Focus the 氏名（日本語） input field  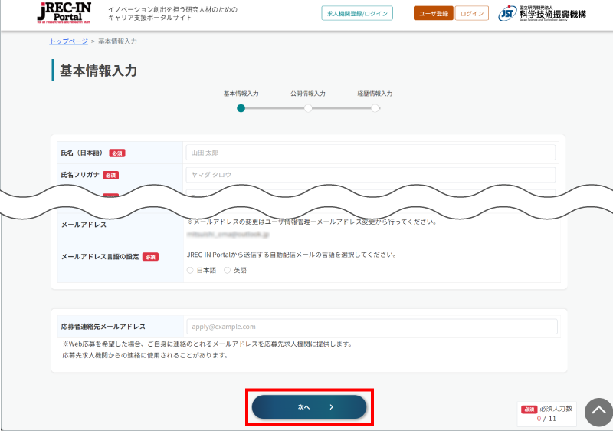(x=371, y=153)
